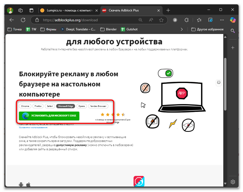Click the zoom magnifier in address bar

[140, 20]
